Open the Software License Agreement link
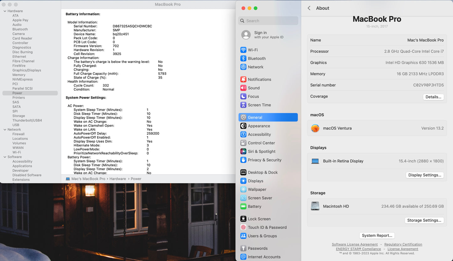Viewport: 453px width, 261px height. coord(355,244)
